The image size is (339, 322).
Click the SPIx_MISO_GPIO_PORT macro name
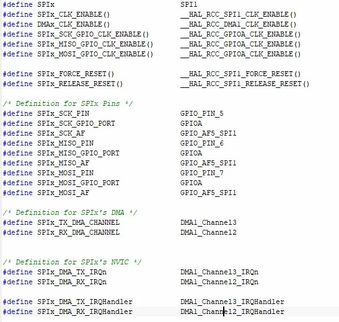[78, 154]
